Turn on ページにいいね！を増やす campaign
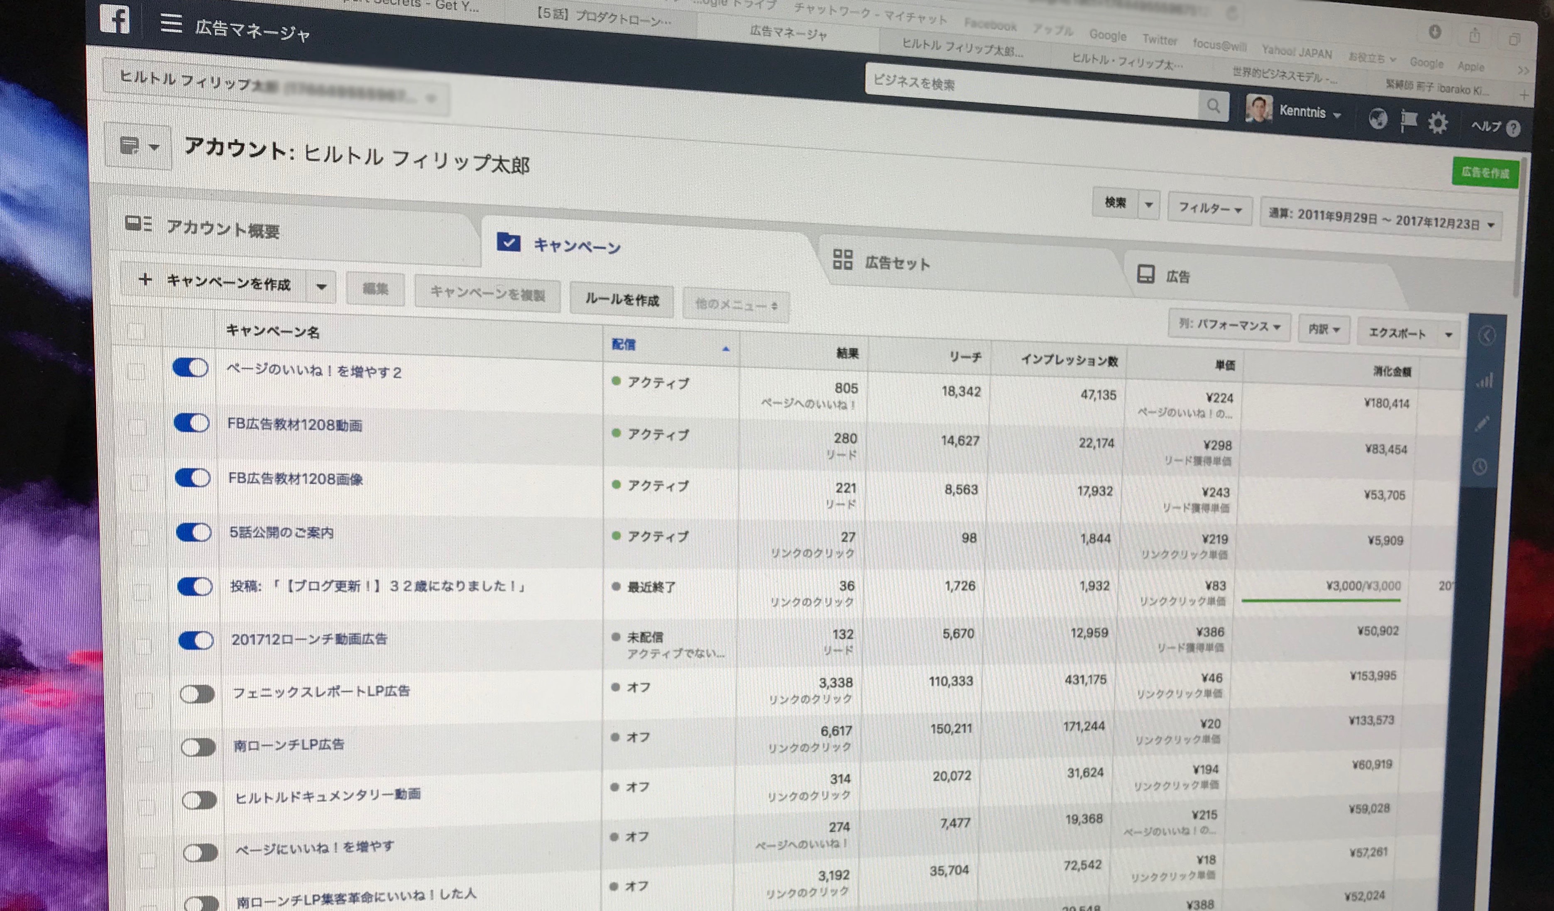Viewport: 1554px width, 911px height. pos(201,853)
